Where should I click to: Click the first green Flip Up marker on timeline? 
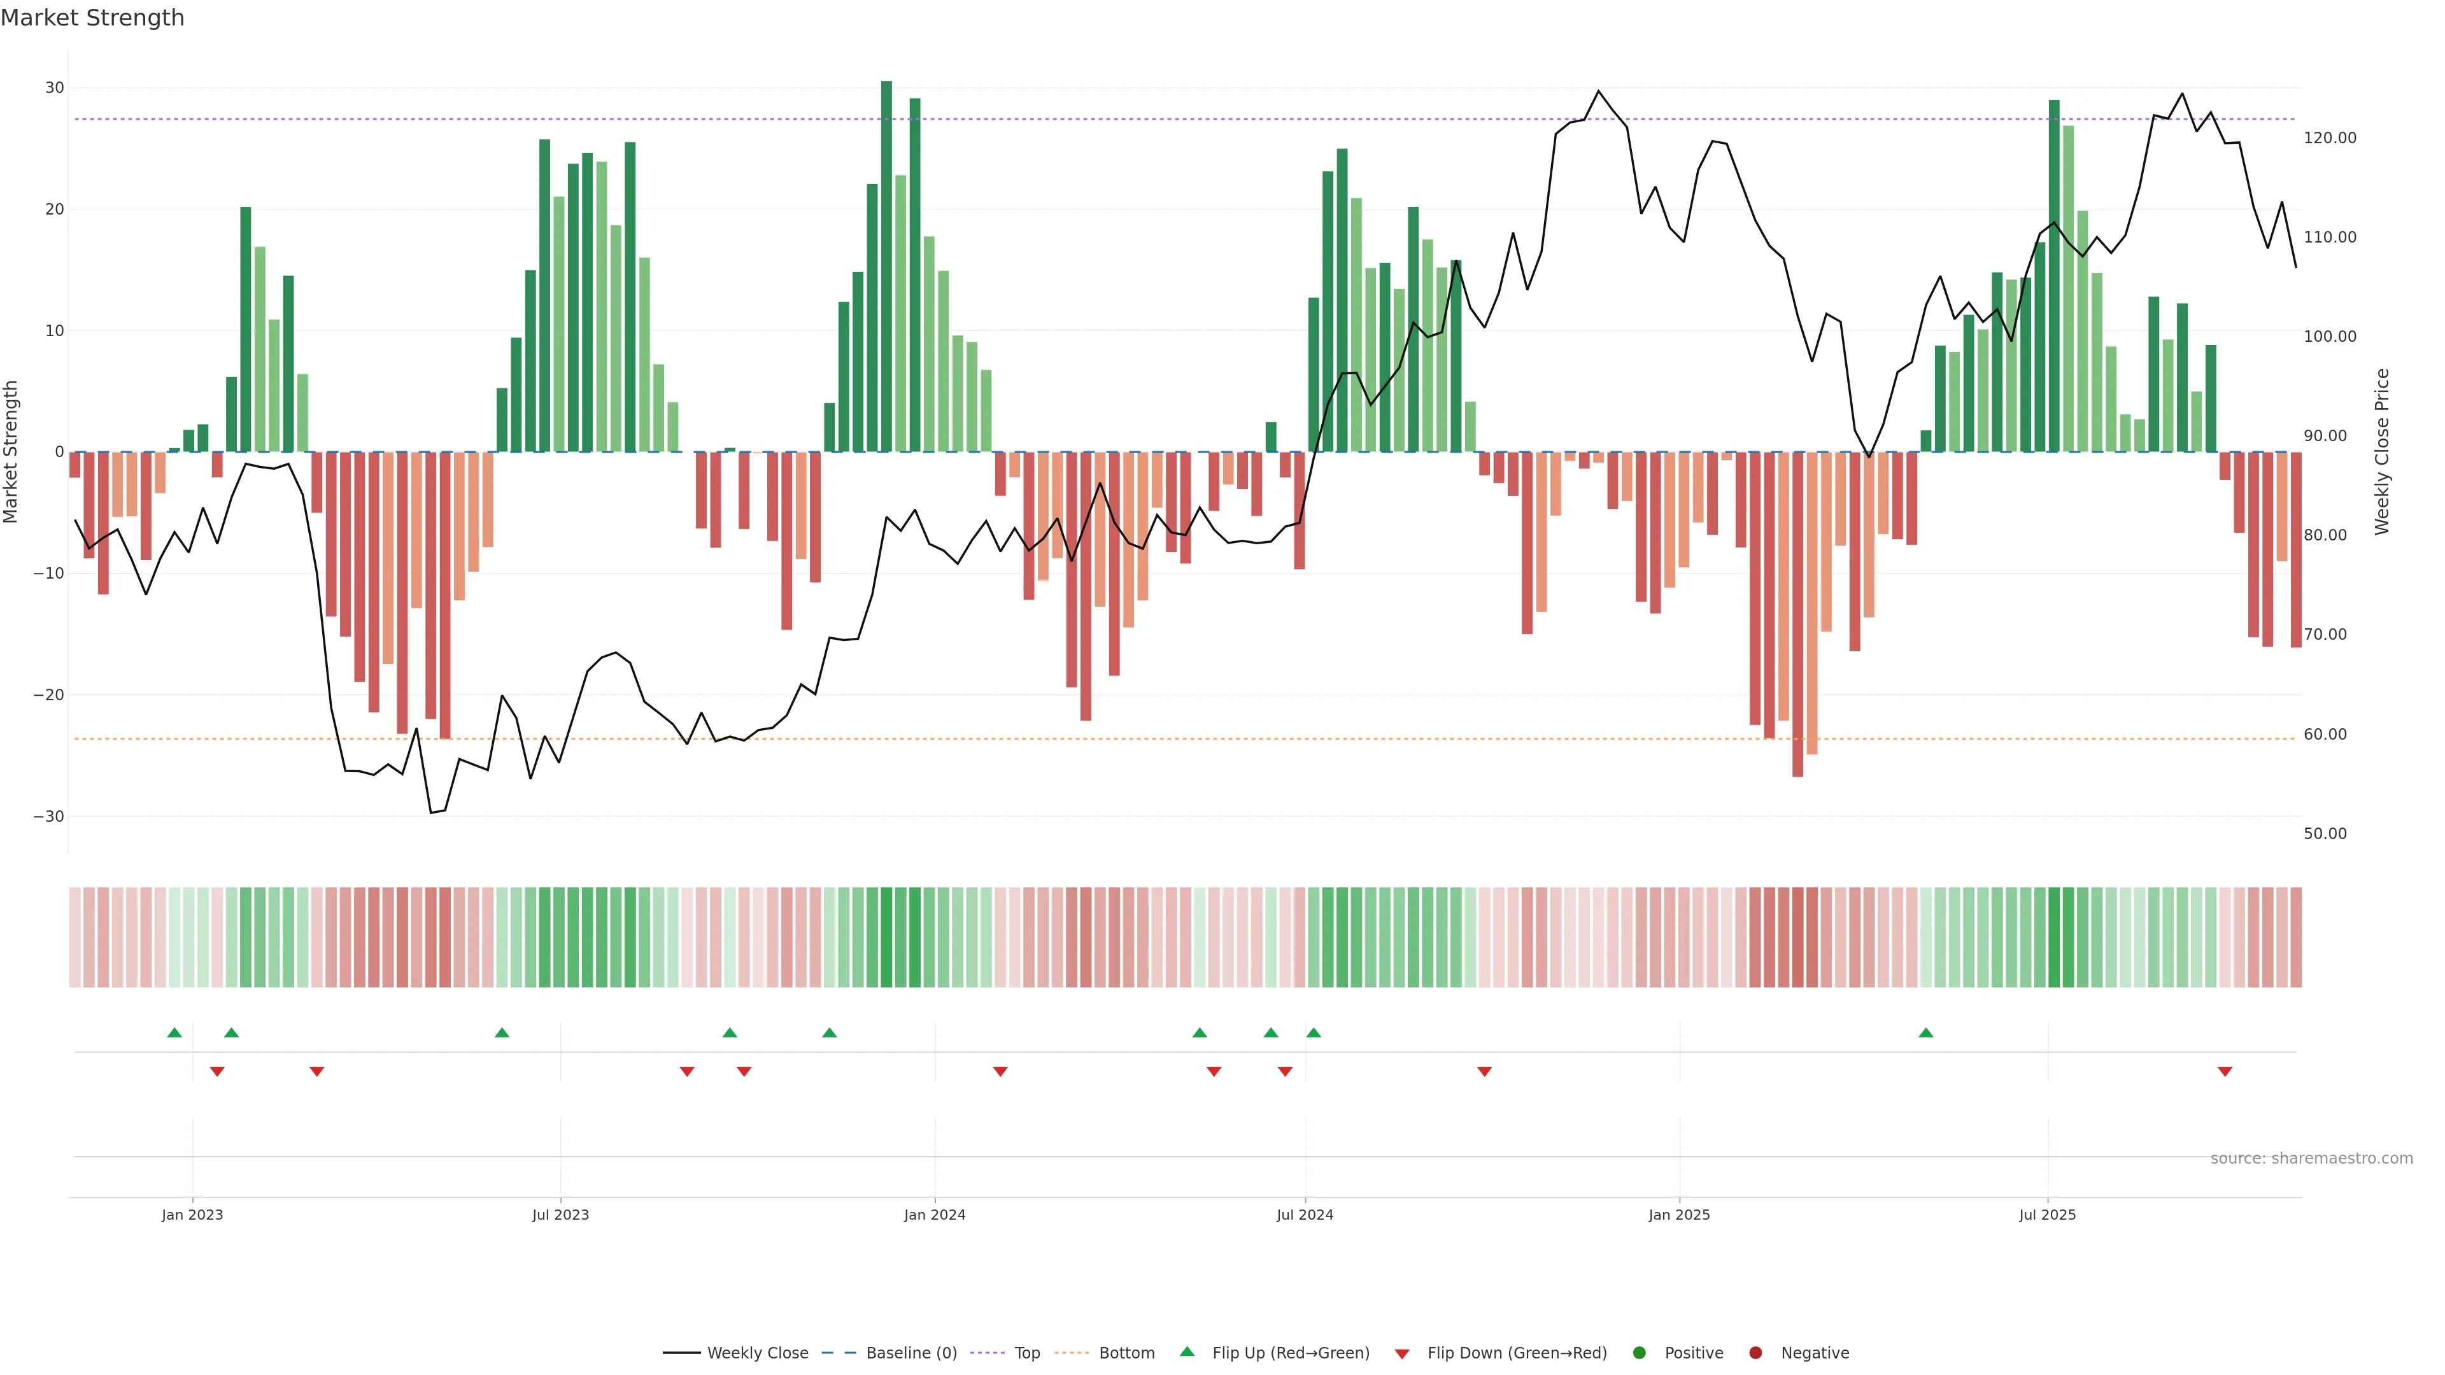[174, 1033]
